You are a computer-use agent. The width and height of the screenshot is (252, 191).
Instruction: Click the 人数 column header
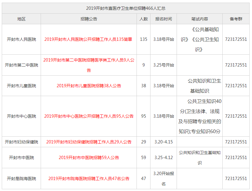[144, 19]
